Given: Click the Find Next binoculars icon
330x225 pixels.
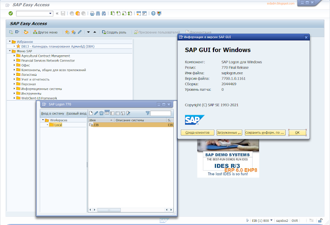Looking at the screenshot, I should [104, 13].
